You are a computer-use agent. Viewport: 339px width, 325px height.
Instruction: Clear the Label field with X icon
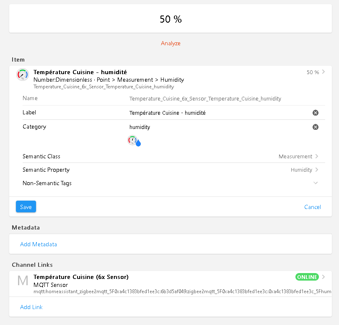click(316, 113)
